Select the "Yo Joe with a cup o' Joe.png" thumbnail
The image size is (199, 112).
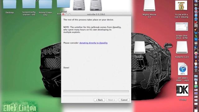(181, 5)
